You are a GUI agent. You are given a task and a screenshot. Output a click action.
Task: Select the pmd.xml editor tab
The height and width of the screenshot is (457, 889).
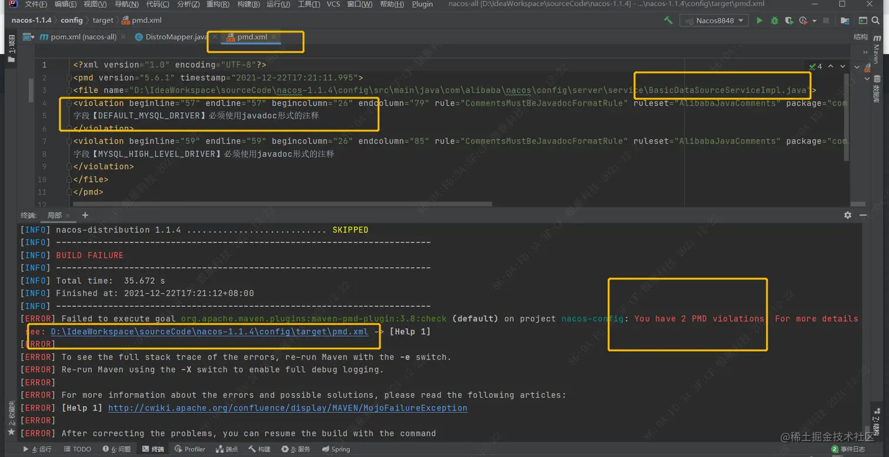252,37
